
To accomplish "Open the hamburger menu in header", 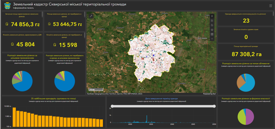I will 270,5.
